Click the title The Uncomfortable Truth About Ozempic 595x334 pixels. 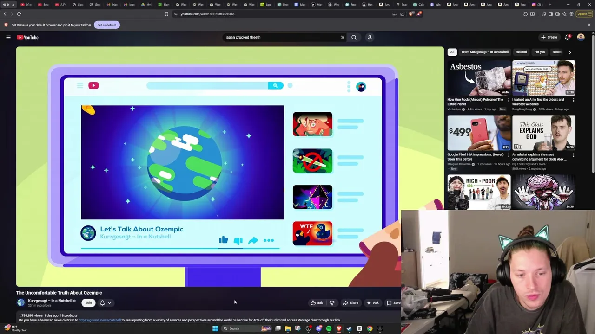click(x=59, y=293)
